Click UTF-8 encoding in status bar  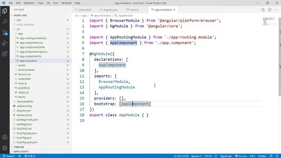point(208,156)
